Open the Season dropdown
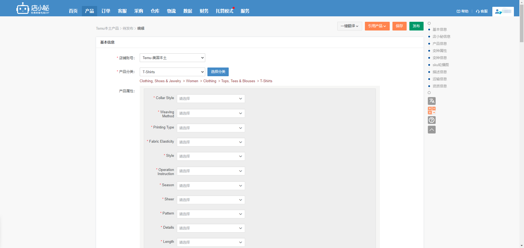This screenshot has height=248, width=524. pyautogui.click(x=211, y=186)
